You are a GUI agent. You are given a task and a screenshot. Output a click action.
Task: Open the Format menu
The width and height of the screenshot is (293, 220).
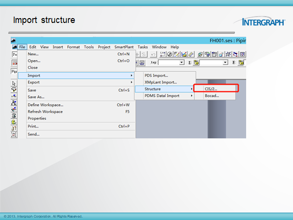click(x=73, y=47)
